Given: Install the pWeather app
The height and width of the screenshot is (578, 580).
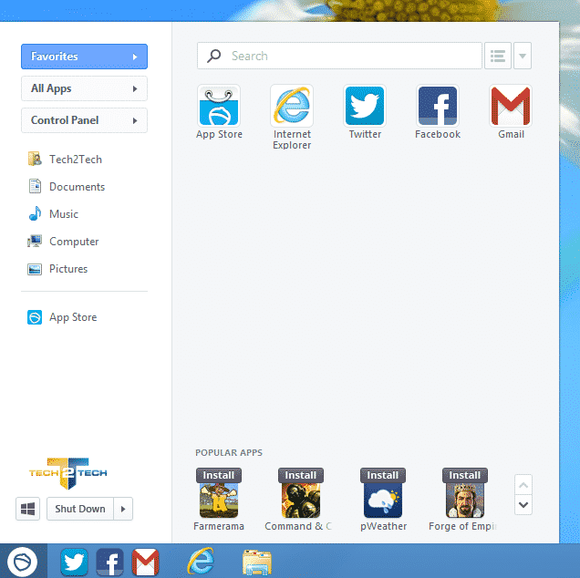Looking at the screenshot, I should point(383,475).
